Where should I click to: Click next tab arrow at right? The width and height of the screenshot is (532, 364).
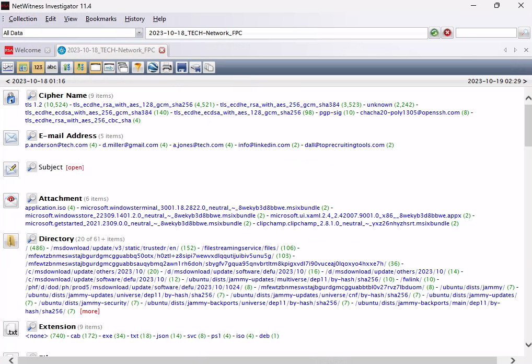pos(515,50)
